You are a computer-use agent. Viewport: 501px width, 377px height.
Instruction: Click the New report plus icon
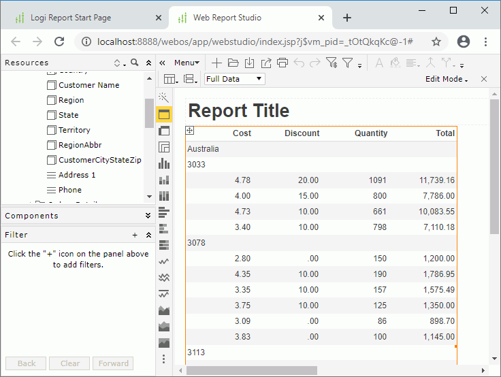point(216,63)
